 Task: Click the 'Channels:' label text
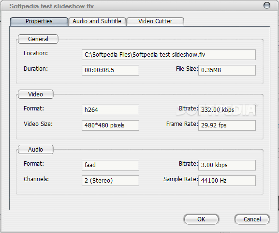coord(36,179)
